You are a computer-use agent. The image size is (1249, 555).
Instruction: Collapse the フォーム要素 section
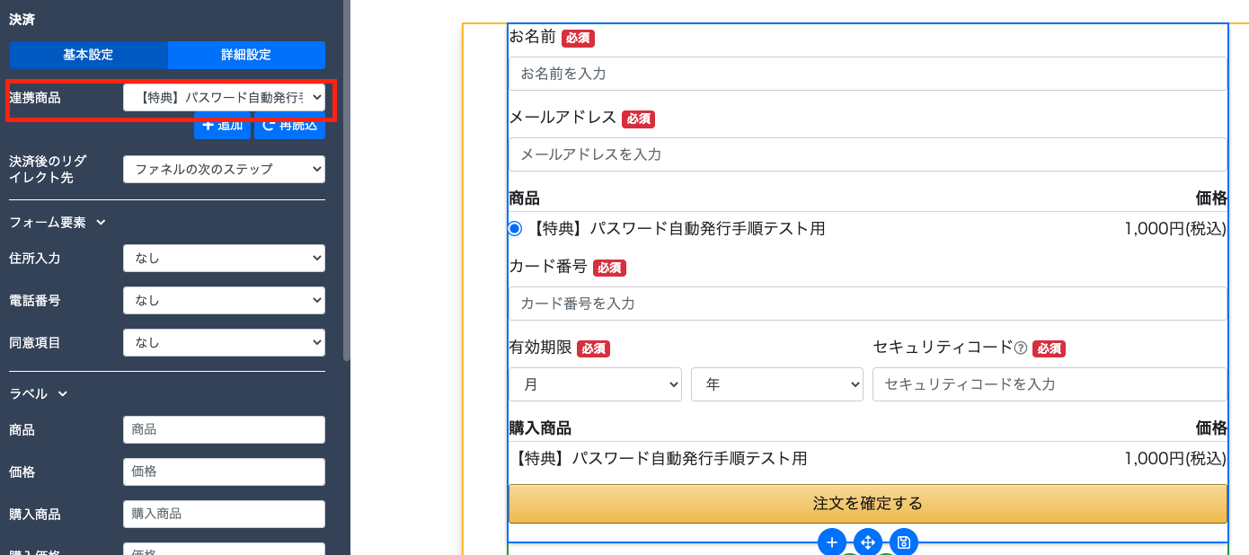tap(101, 223)
